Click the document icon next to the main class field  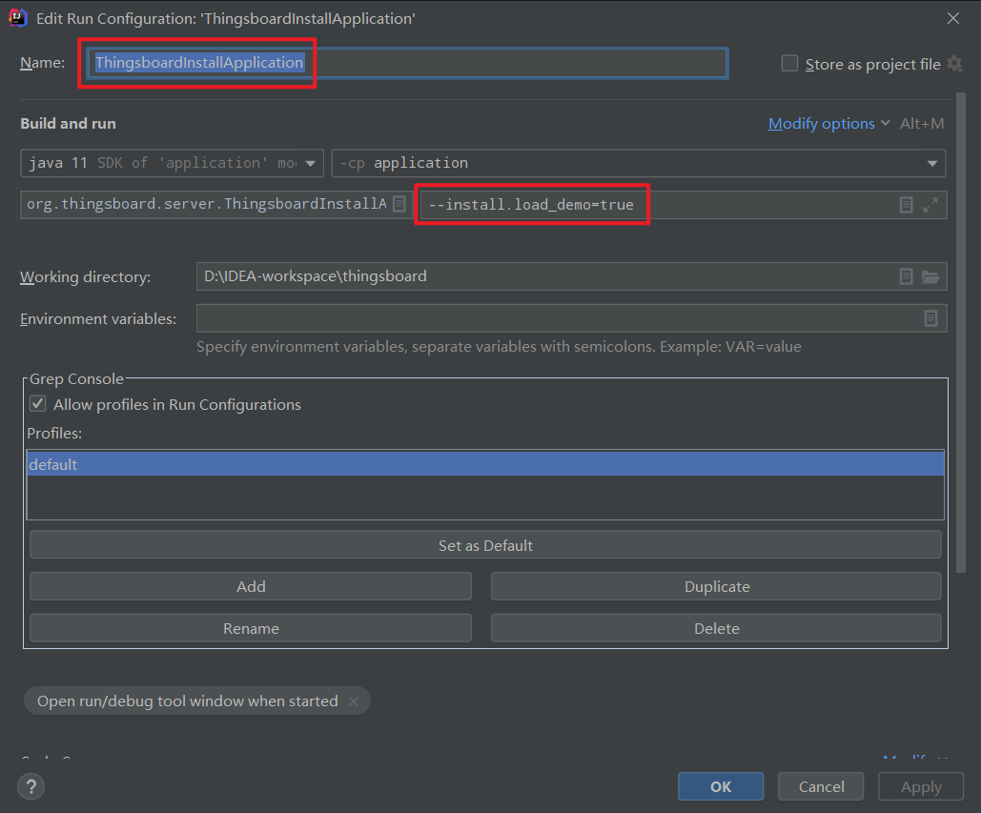(399, 204)
